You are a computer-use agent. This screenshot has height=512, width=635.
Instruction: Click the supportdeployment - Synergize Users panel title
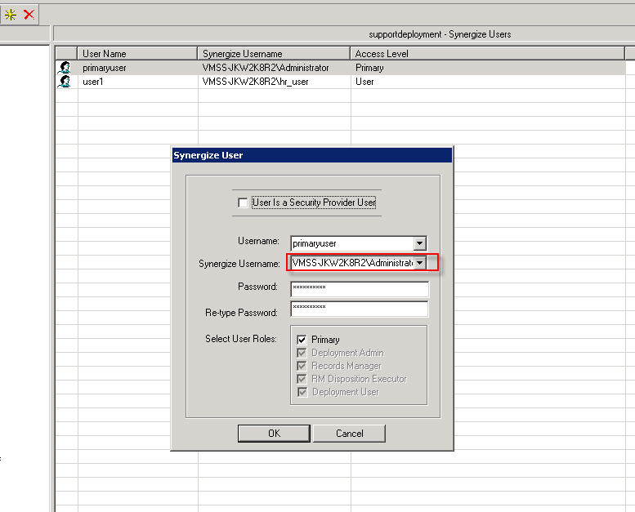point(440,34)
